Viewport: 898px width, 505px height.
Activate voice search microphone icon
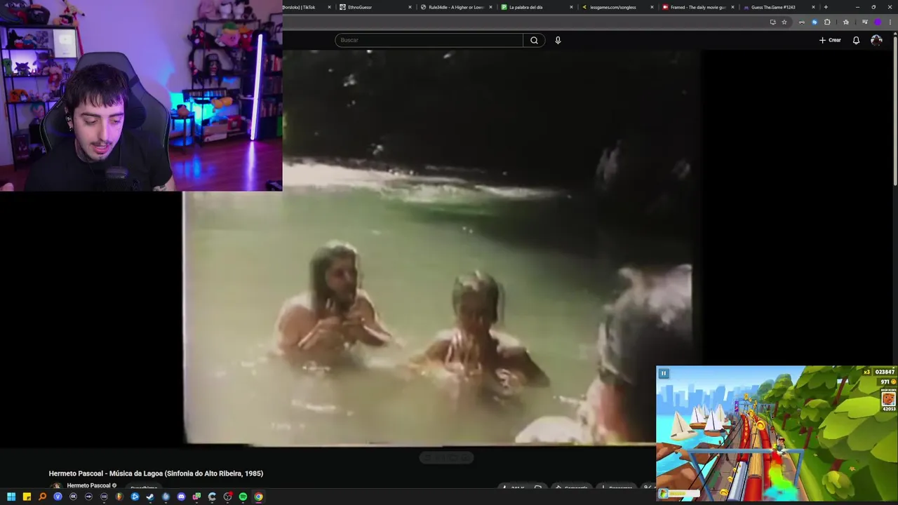click(x=558, y=40)
